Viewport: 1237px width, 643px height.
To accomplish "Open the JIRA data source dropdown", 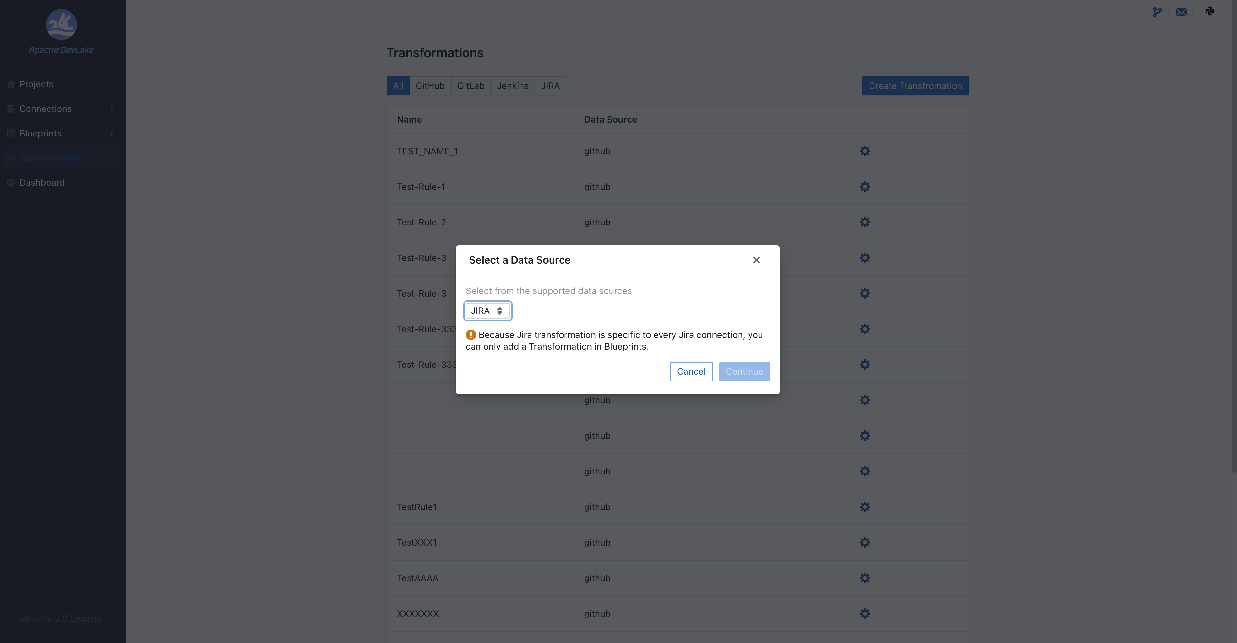I will click(487, 311).
